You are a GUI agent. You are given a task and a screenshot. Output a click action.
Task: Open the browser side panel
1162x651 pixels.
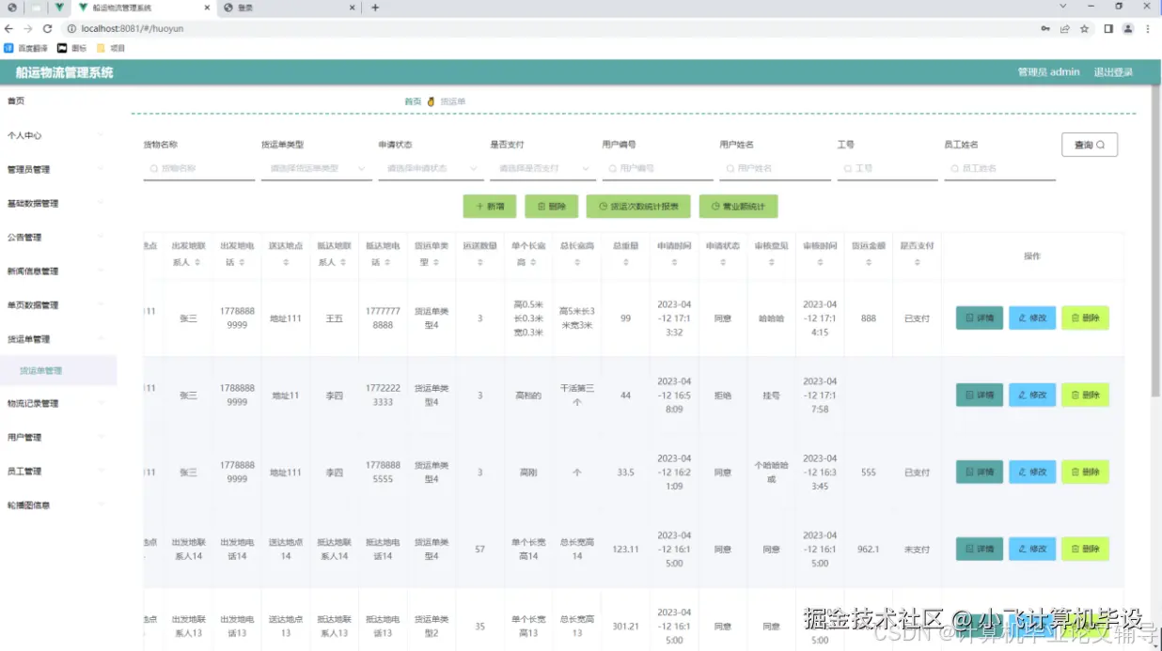1108,29
